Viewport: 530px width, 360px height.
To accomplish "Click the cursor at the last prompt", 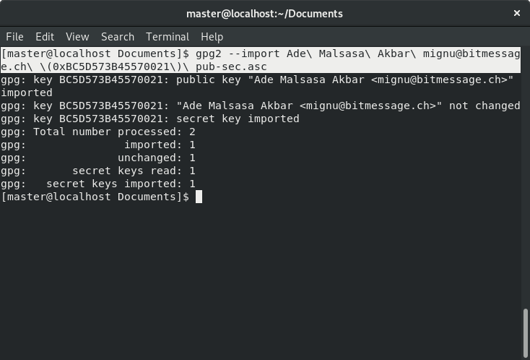I will (199, 197).
